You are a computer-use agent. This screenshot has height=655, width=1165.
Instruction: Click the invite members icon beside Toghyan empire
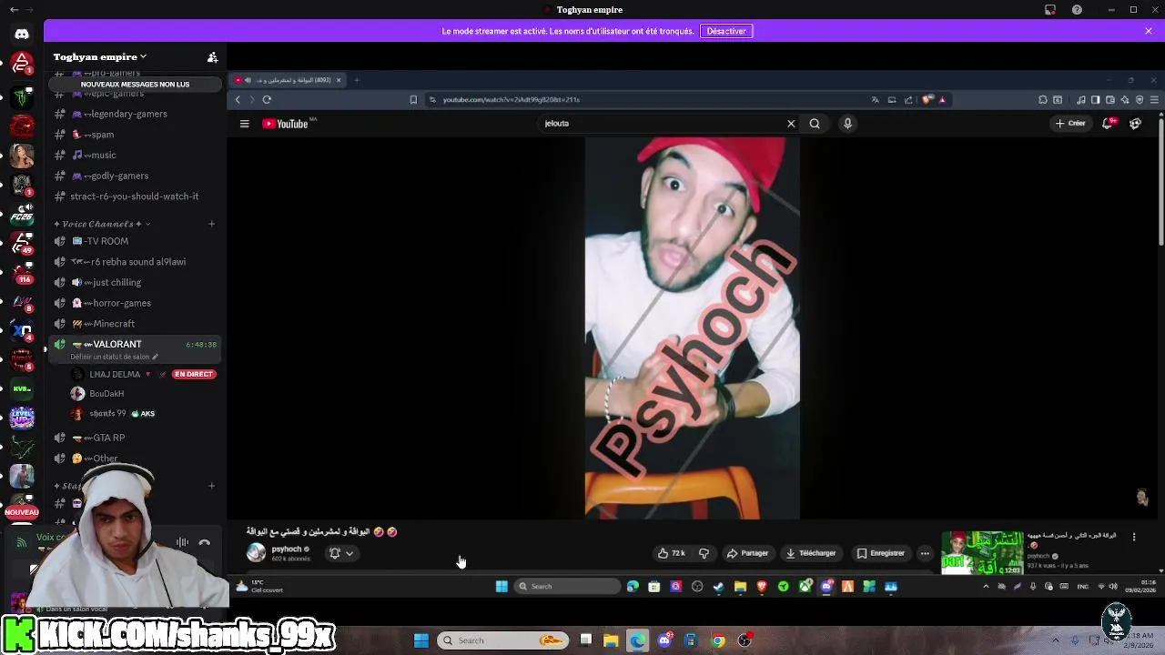212,57
